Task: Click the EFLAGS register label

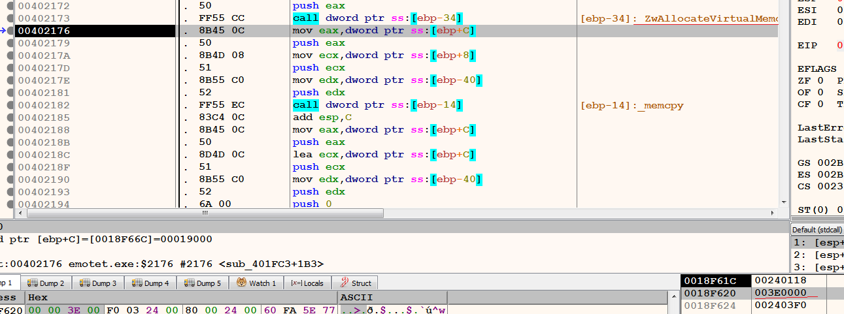Action: pos(817,69)
